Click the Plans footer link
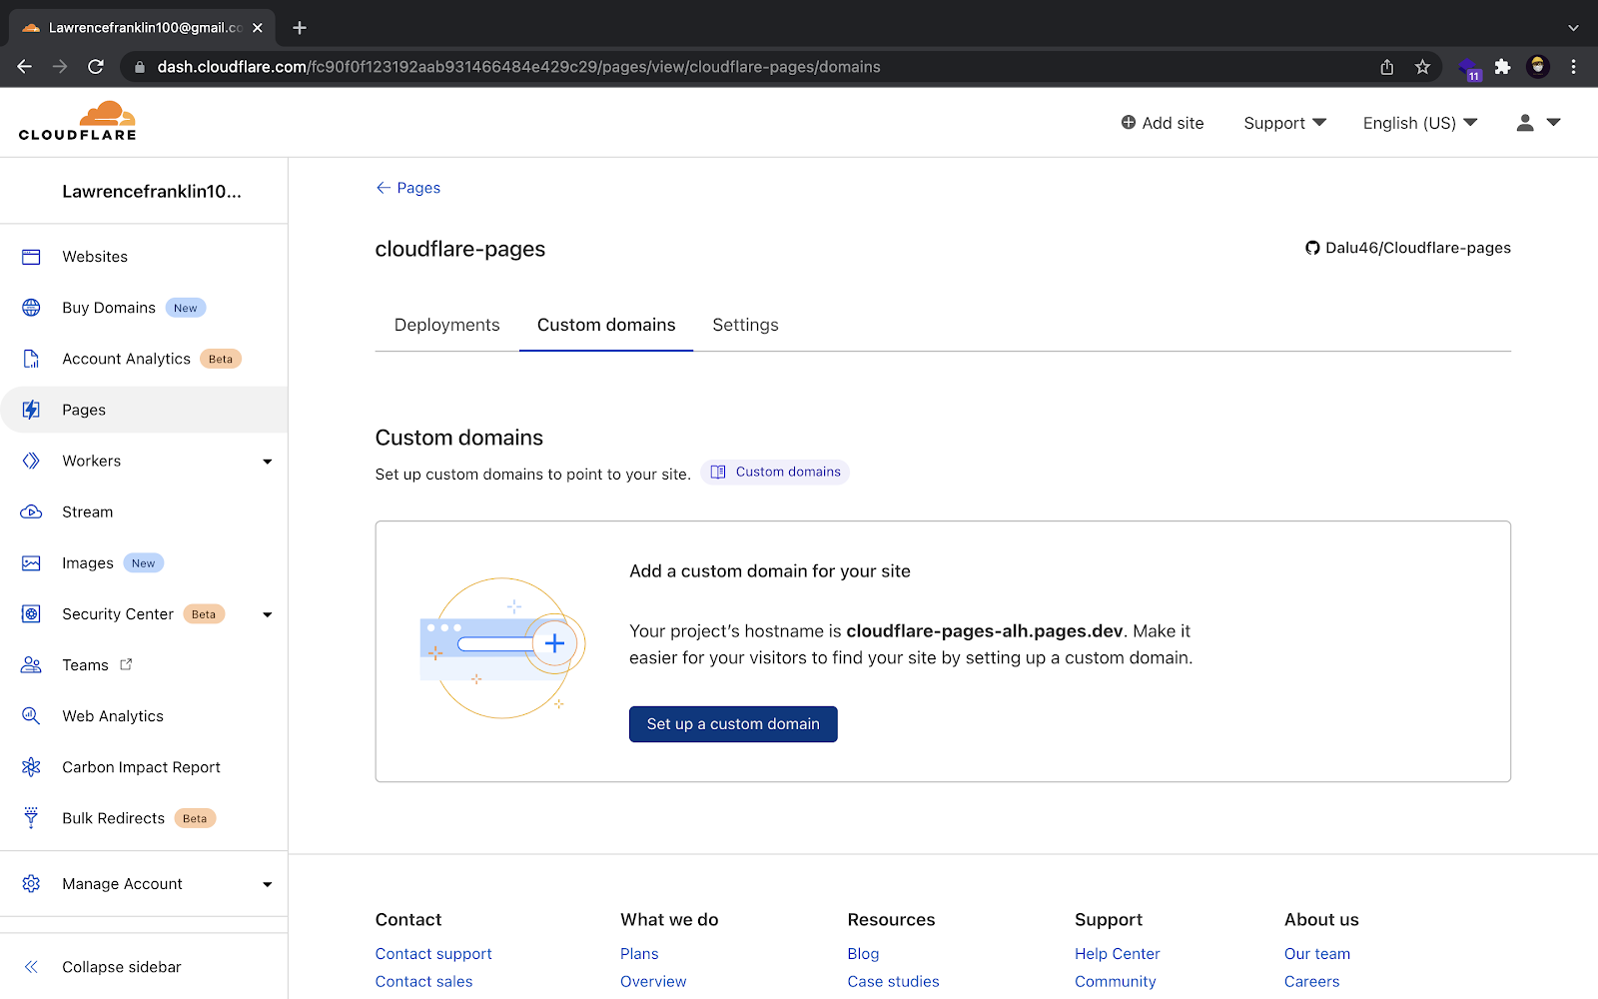Viewport: 1598px width, 999px height. pos(639,954)
